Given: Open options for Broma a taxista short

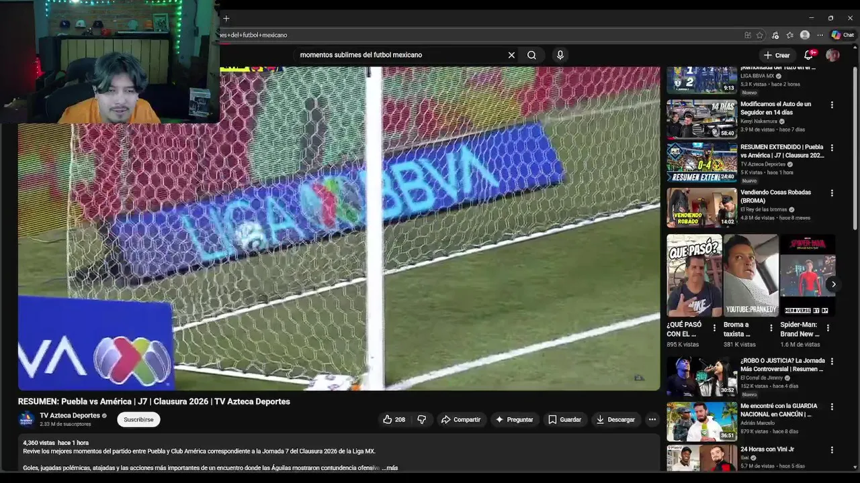Looking at the screenshot, I should (x=771, y=328).
